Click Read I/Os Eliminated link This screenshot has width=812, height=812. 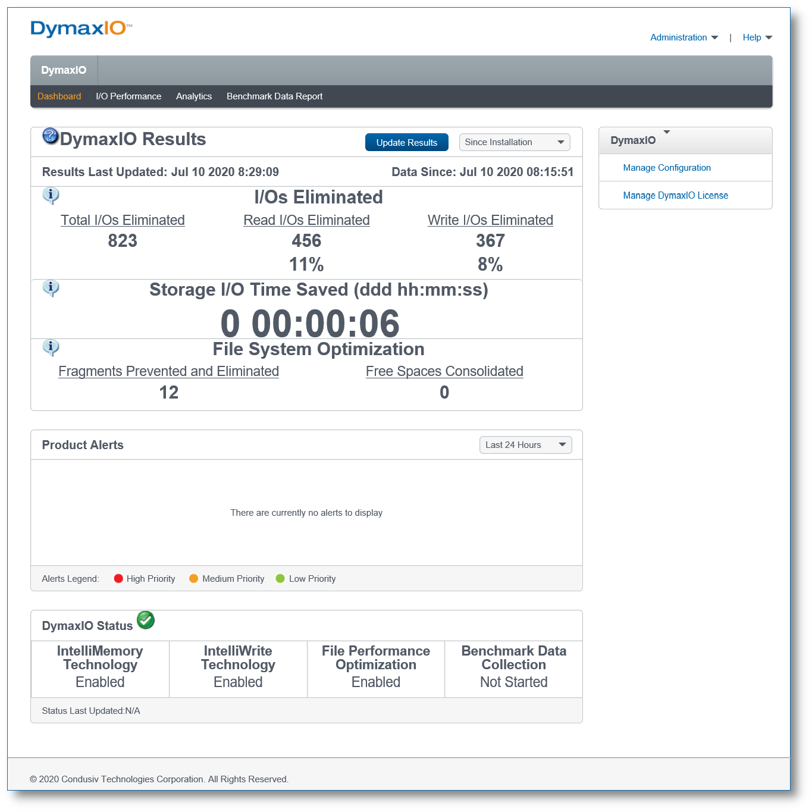306,220
